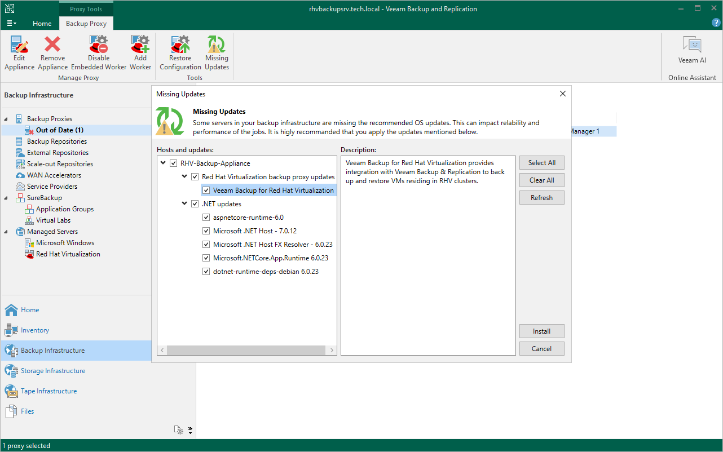
Task: Select the SureBackup node
Action: [x=45, y=198]
